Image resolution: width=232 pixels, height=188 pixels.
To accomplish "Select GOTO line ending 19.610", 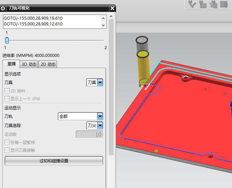I will coord(33,18).
